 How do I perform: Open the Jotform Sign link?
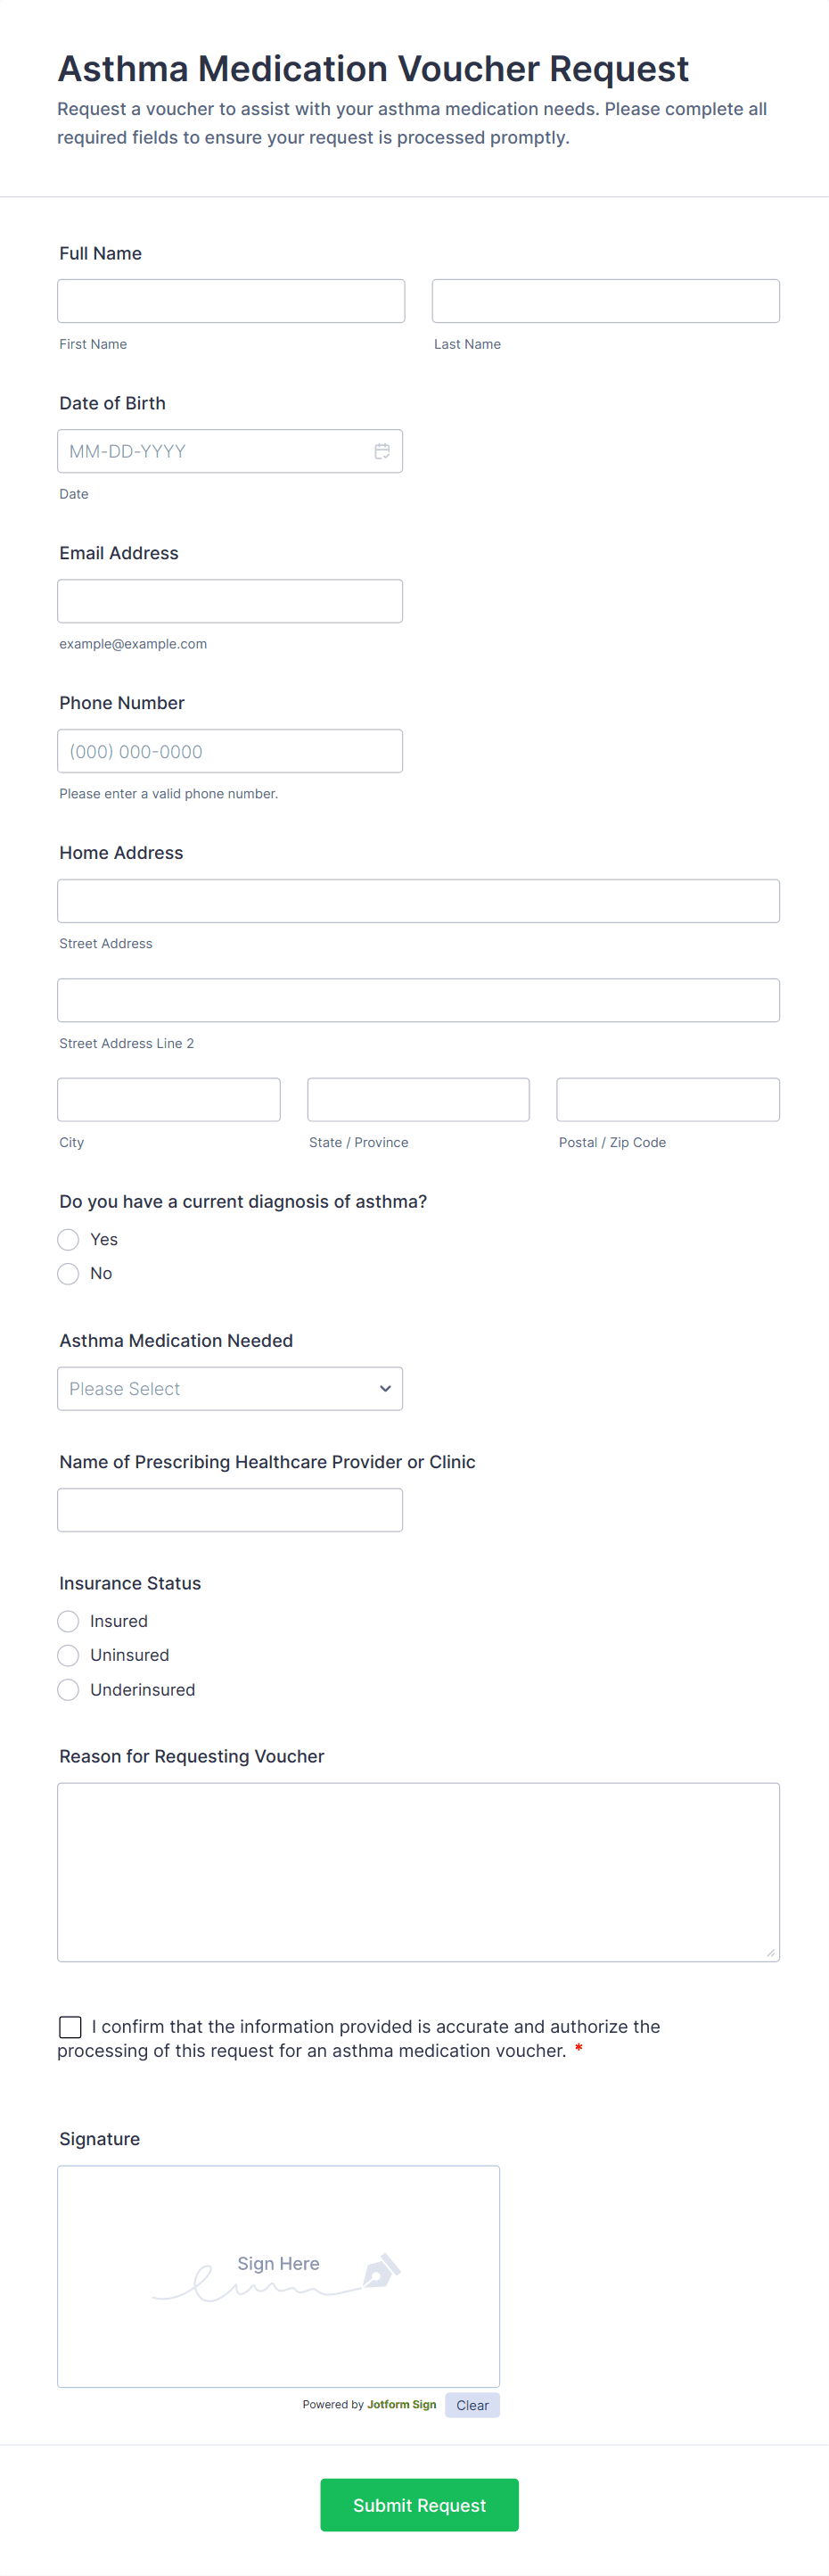(401, 2404)
